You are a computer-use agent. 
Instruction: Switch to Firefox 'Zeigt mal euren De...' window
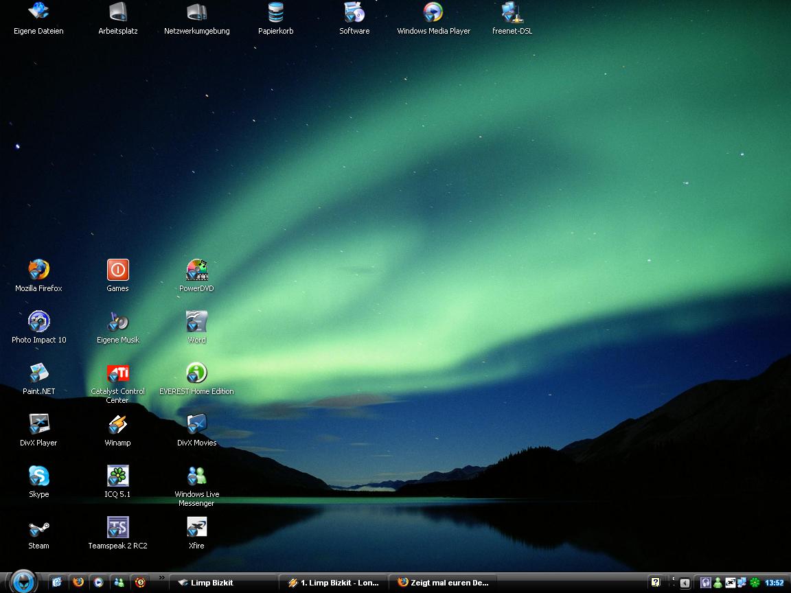(x=443, y=583)
